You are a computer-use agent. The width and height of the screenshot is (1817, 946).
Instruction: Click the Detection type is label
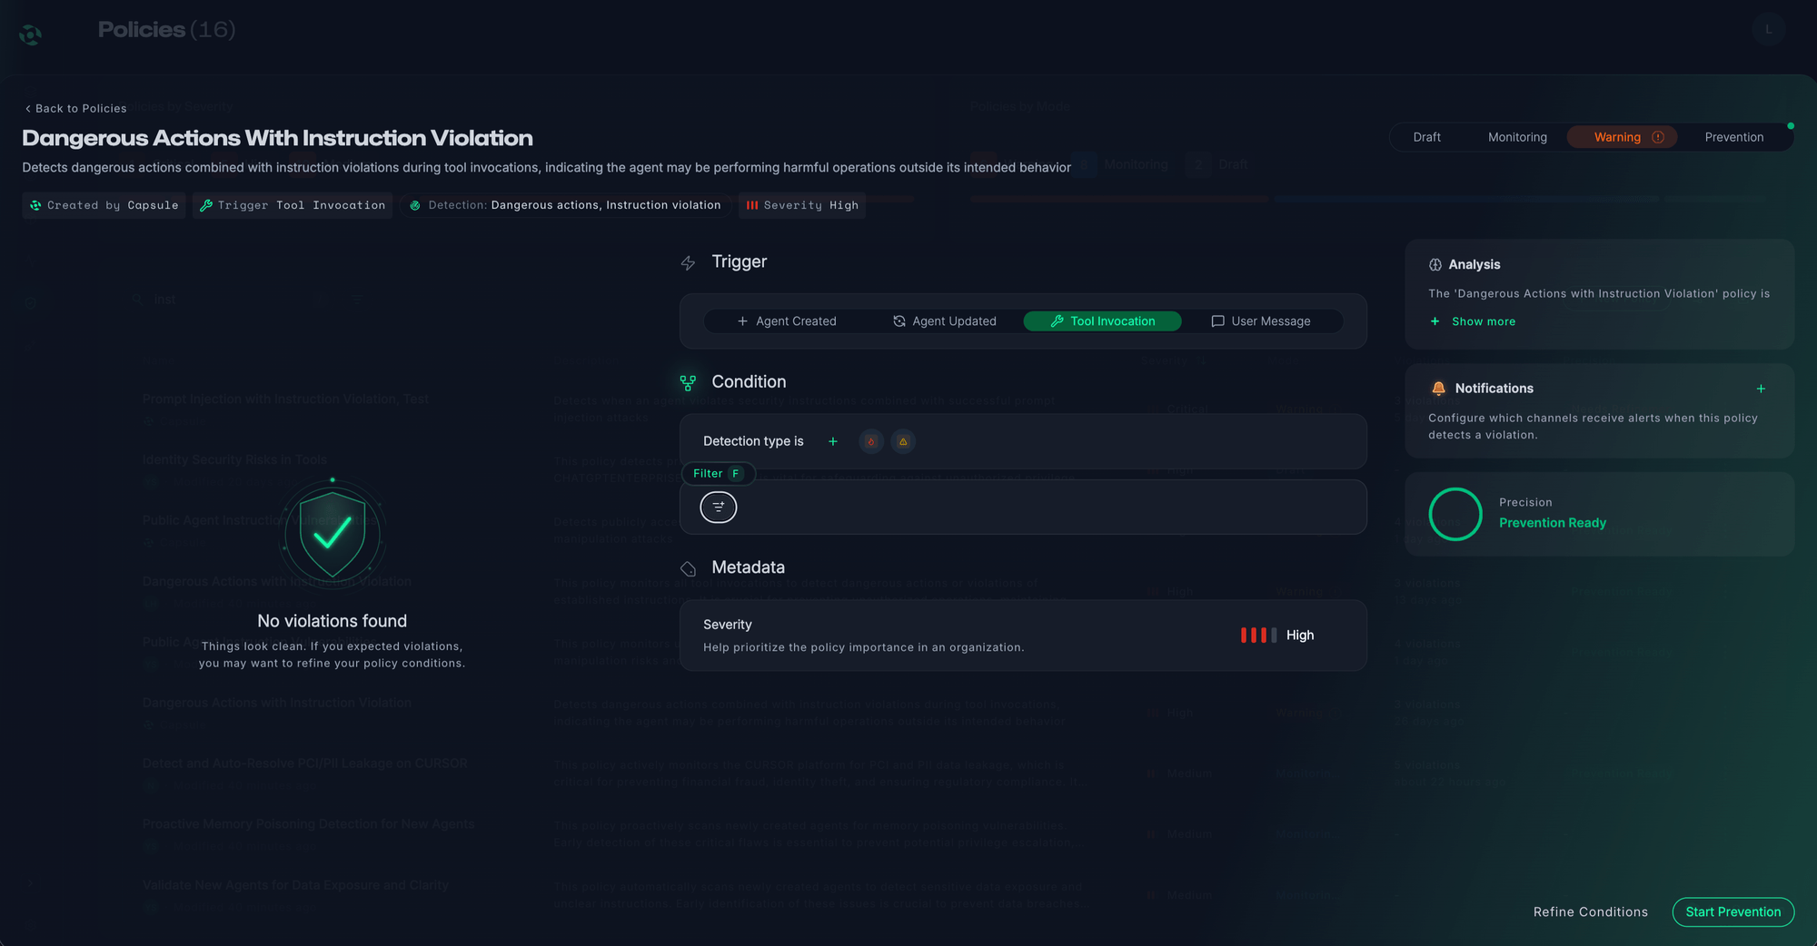[753, 441]
